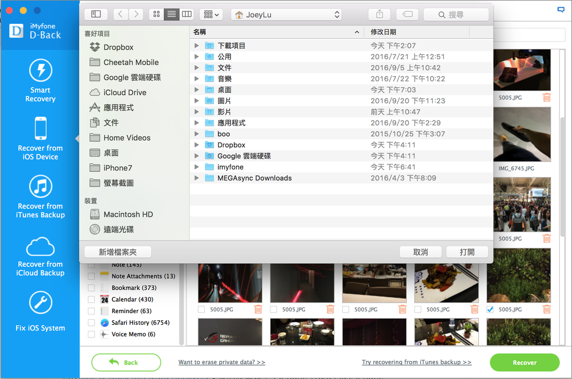Select Recover from iCloud Backup

tap(41, 256)
